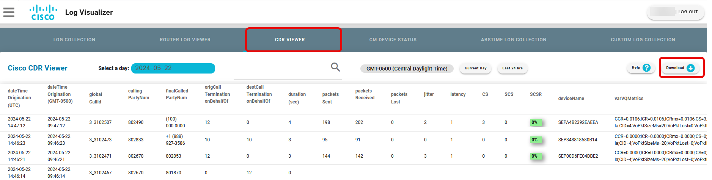Click the Cisco CDR Viewer title
The height and width of the screenshot is (180, 712).
tap(38, 68)
